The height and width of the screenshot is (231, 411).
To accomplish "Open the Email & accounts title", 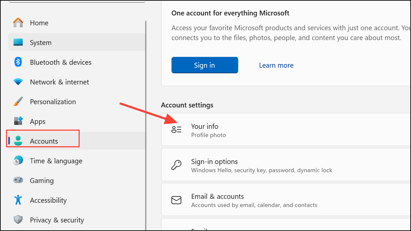I will pos(218,196).
